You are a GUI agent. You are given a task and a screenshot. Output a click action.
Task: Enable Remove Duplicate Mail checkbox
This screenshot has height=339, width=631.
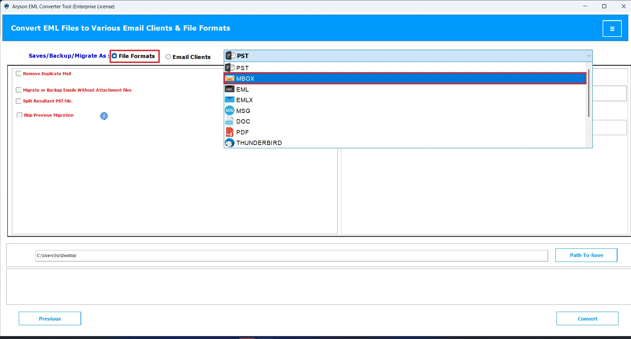coord(18,73)
